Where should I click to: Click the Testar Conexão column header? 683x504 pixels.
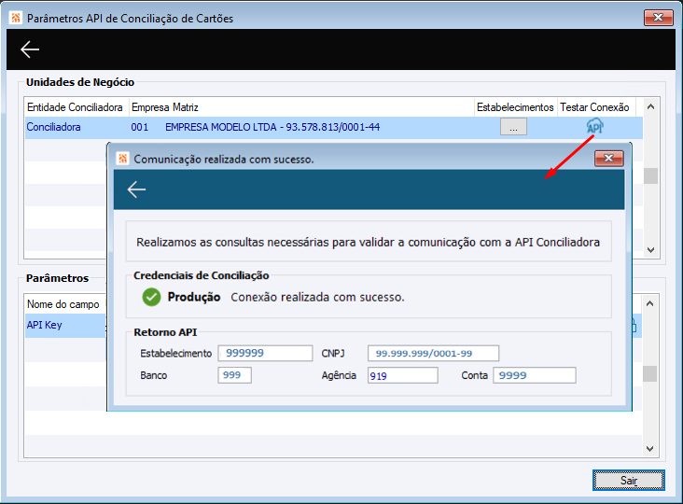click(x=594, y=107)
